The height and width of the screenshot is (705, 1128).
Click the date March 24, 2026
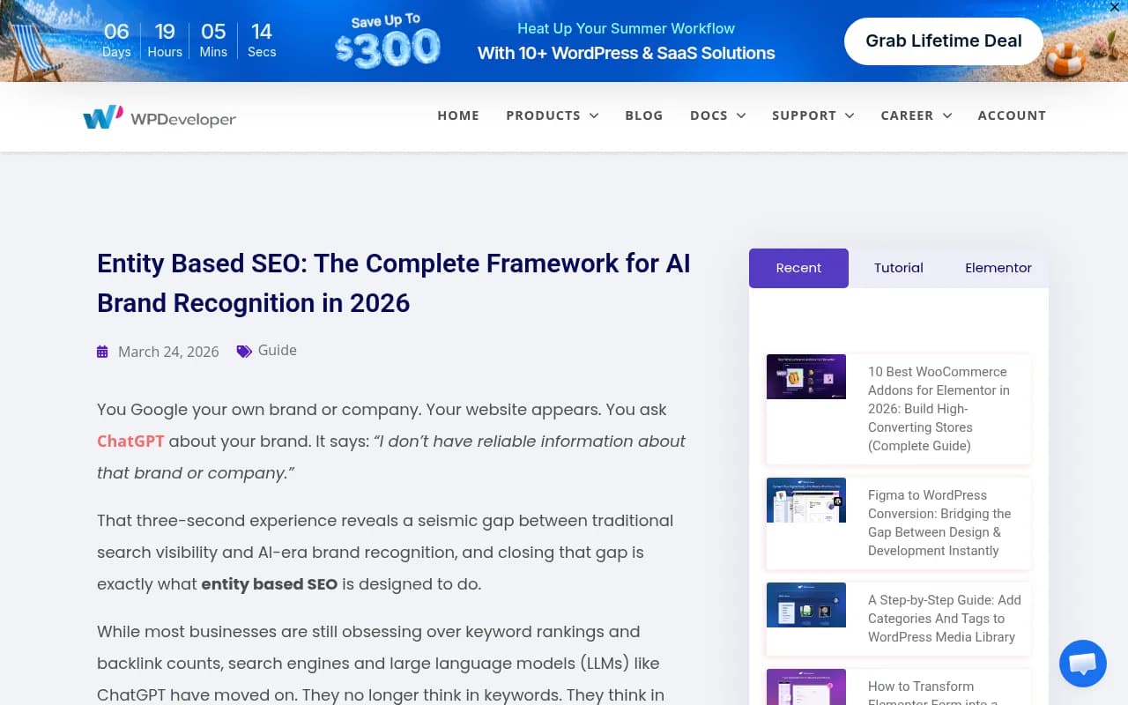coord(168,352)
